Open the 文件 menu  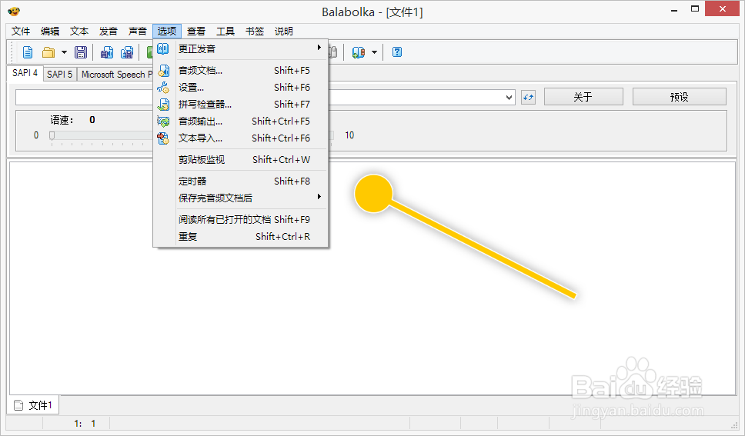[x=21, y=32]
